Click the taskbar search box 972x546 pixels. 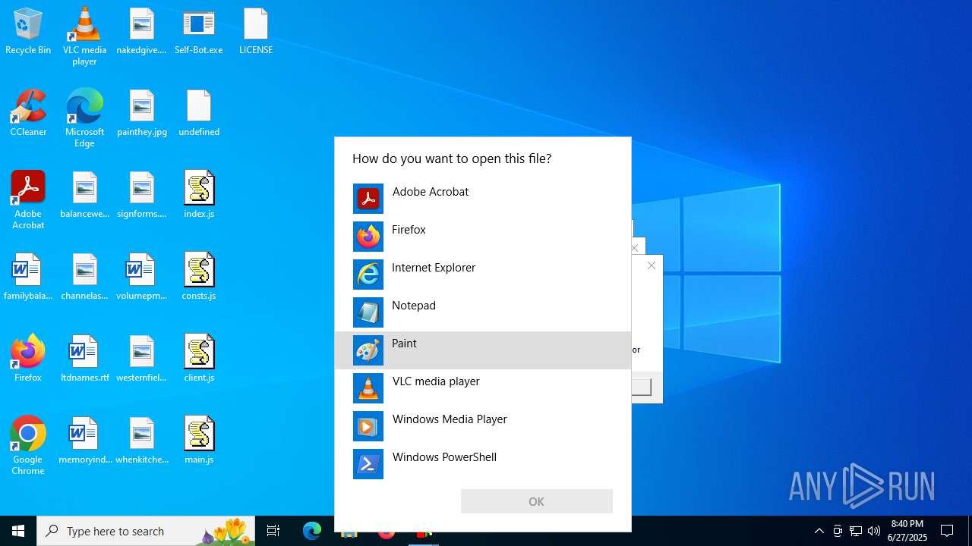(146, 531)
